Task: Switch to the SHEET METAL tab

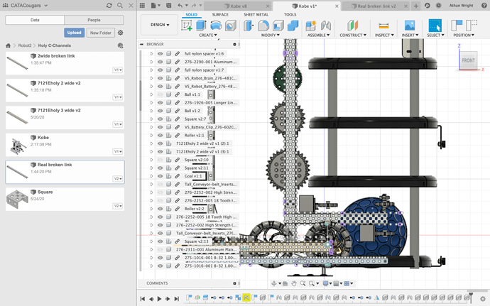Action: [x=256, y=14]
